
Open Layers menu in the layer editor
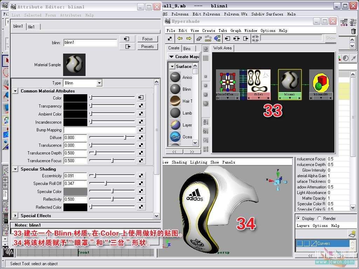303,226
